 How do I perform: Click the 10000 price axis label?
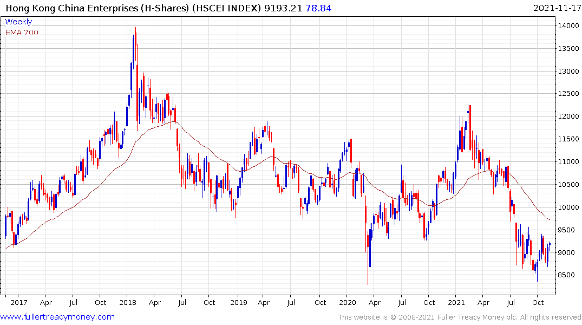(569, 207)
